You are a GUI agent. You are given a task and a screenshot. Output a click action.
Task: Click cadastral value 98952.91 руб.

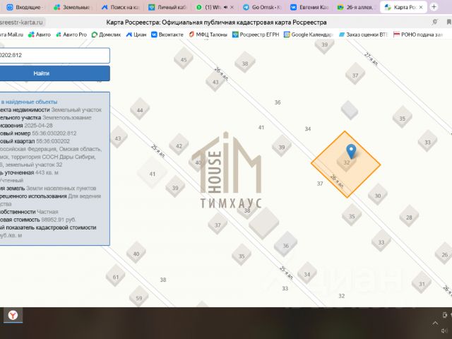pos(59,220)
